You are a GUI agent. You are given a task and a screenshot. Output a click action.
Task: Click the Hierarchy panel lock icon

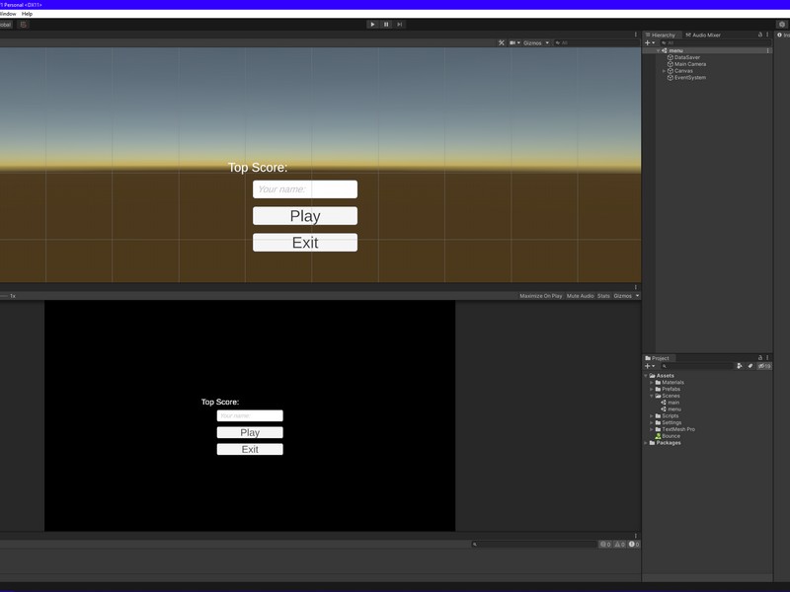tap(760, 35)
